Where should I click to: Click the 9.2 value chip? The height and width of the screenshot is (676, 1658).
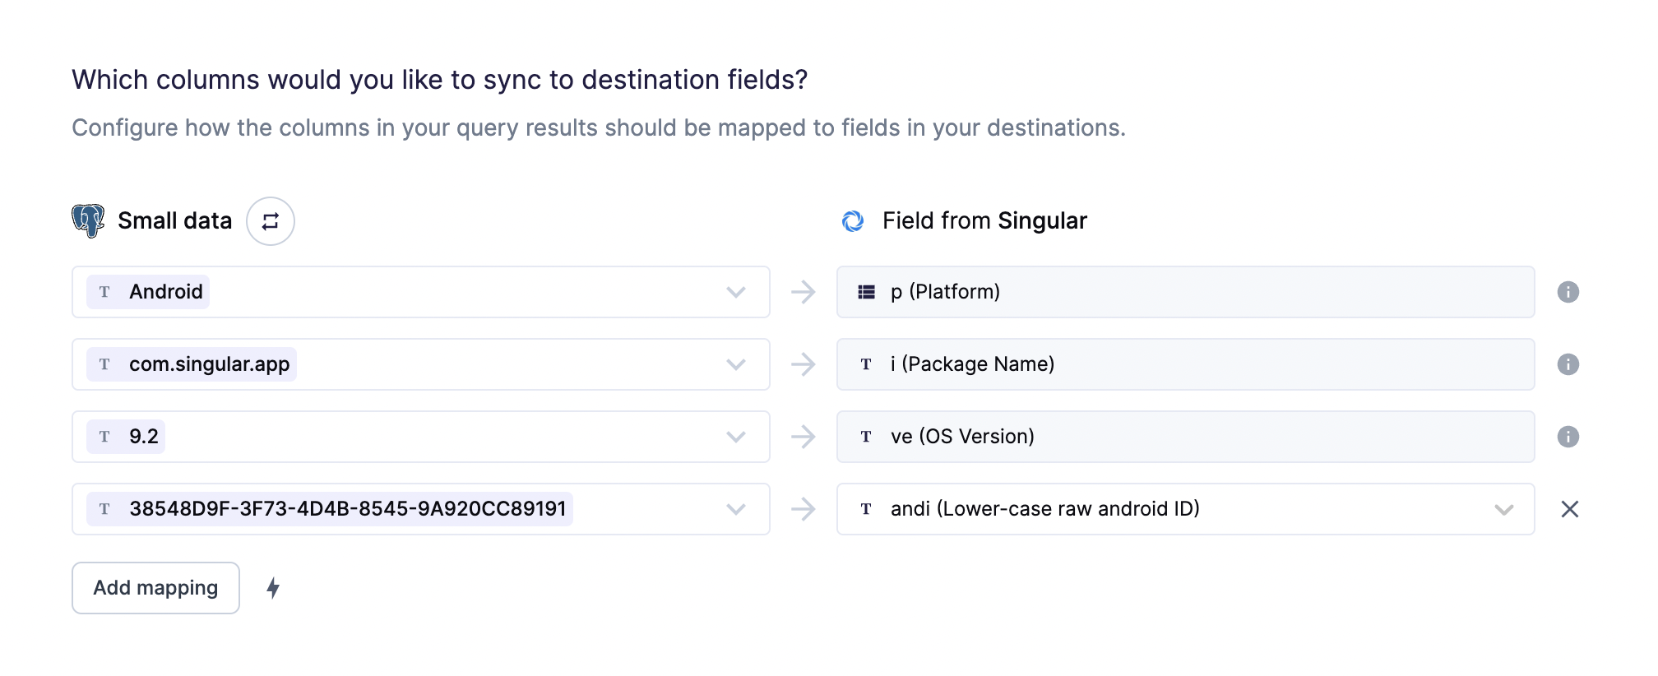click(x=126, y=437)
